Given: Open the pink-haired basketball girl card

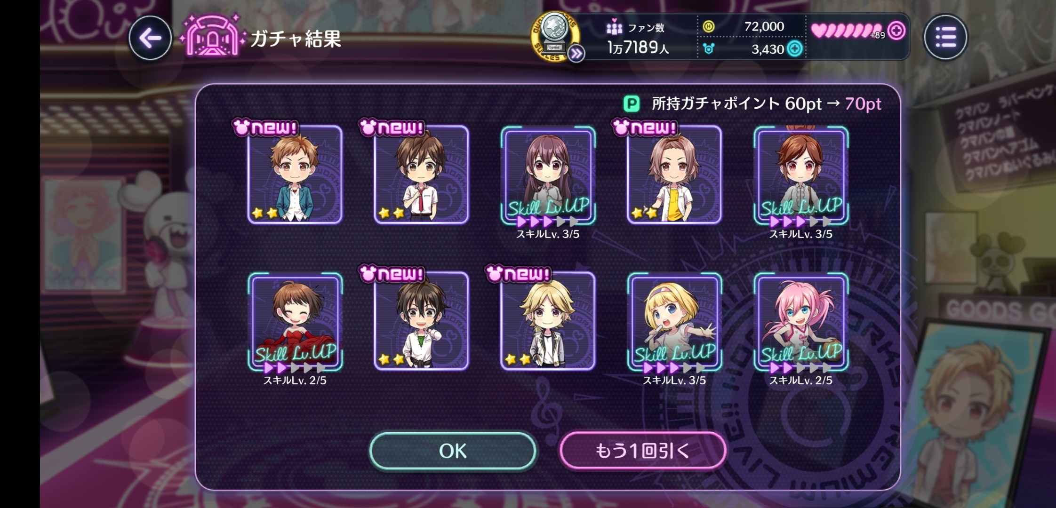Looking at the screenshot, I should (801, 321).
